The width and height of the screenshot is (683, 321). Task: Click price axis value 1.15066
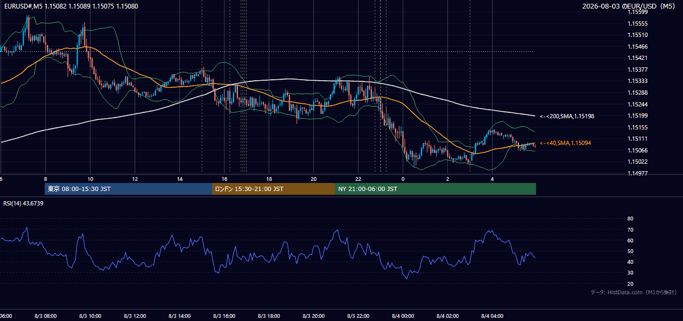(637, 150)
